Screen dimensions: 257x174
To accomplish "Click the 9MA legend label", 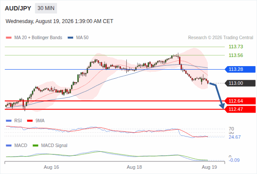I will [x=40, y=120].
